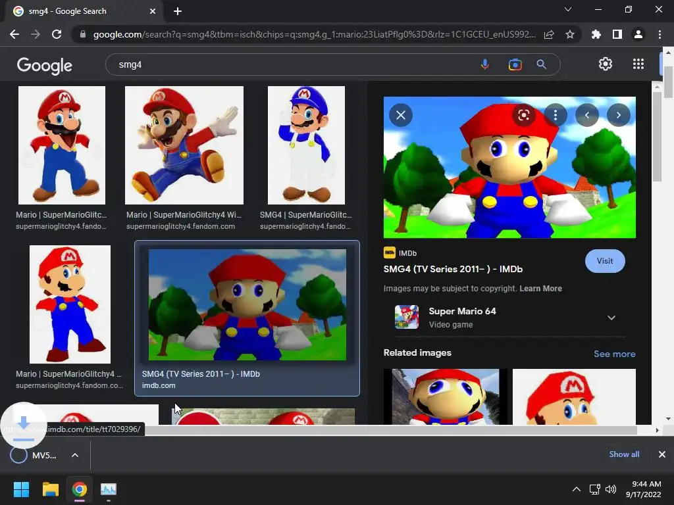Viewport: 674px width, 505px height.
Task: Click the Visit button
Action: pos(605,261)
